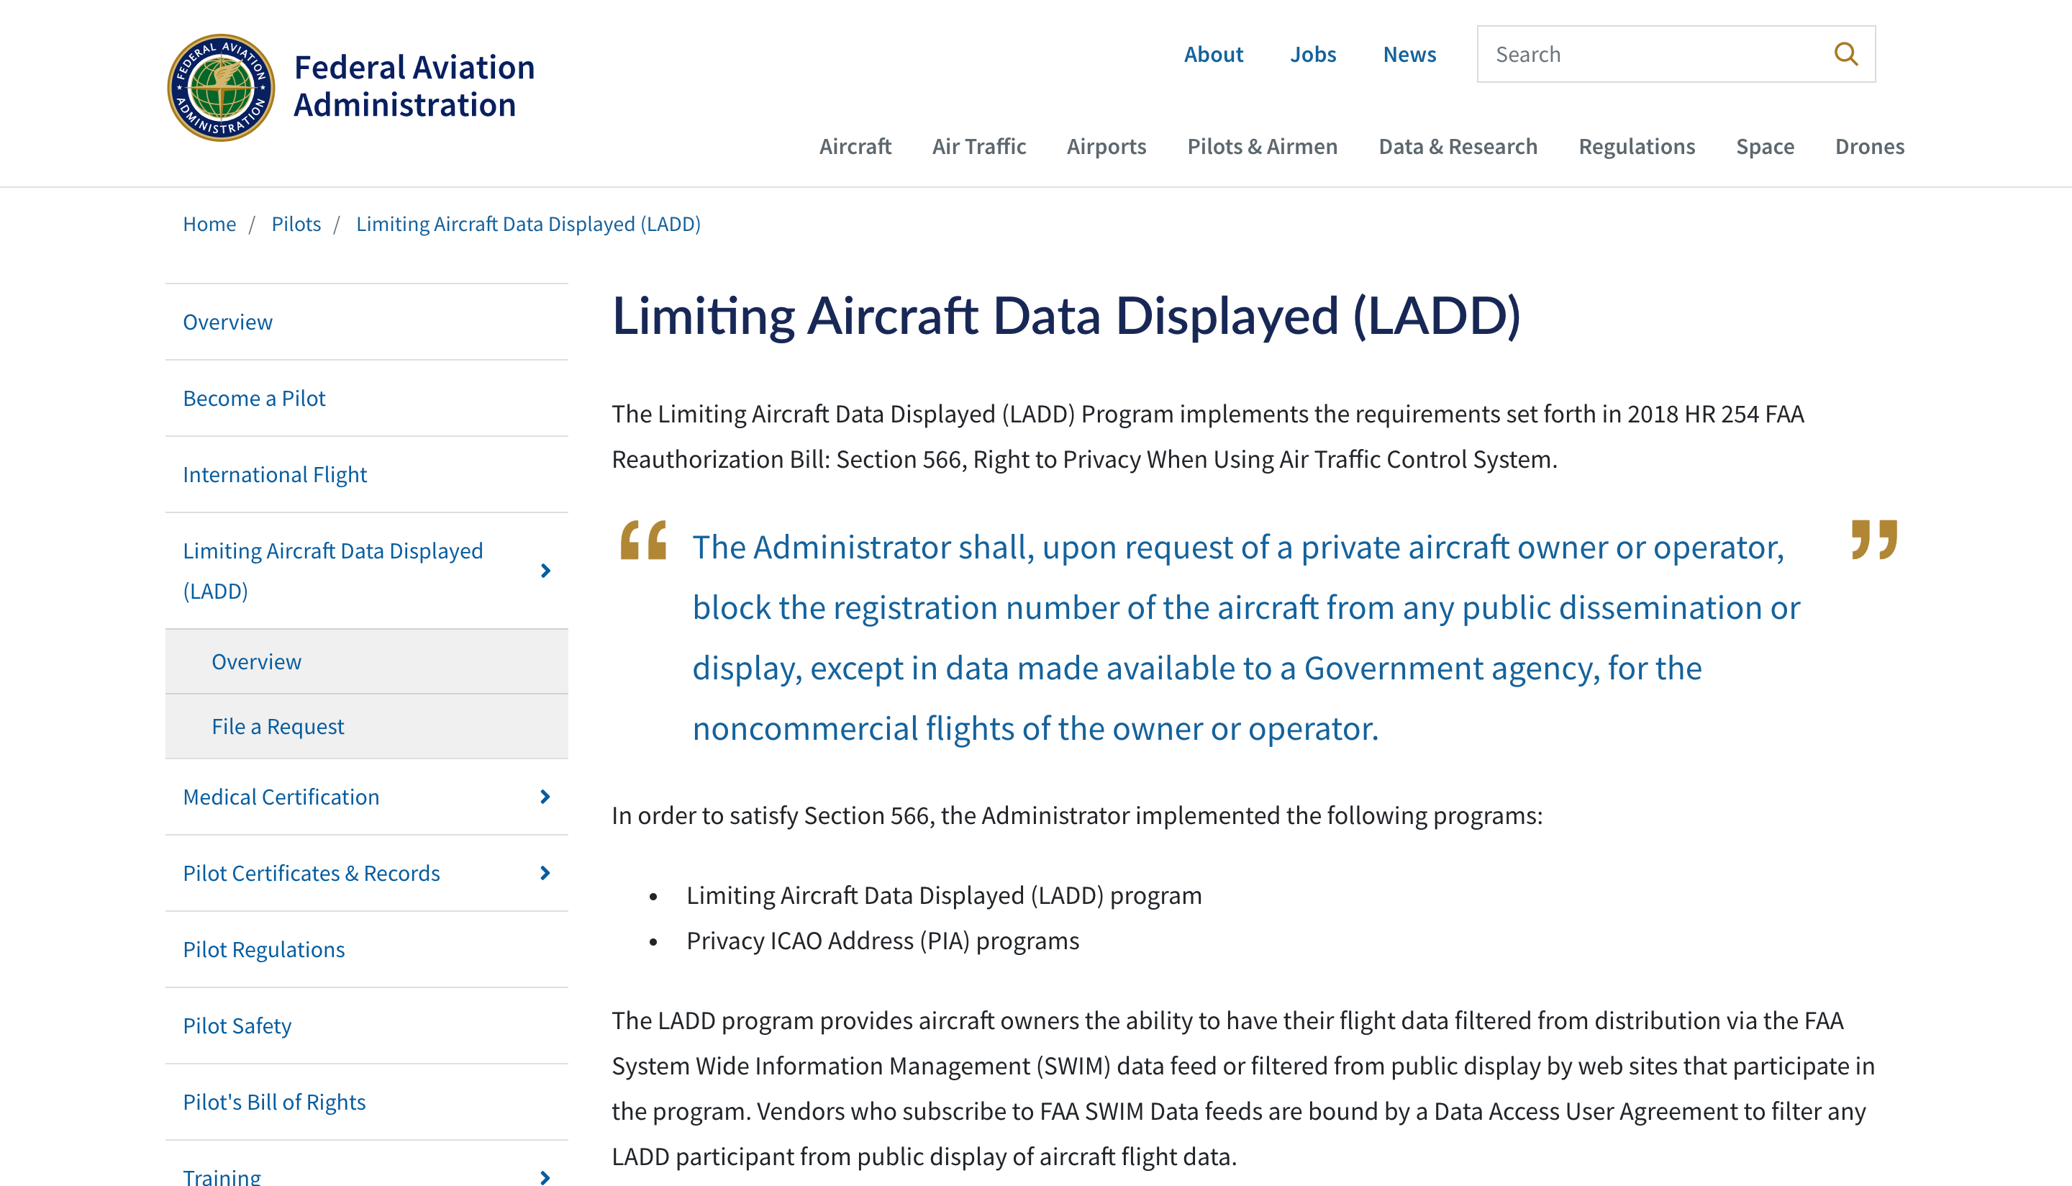
Task: Open the Data & Research menu
Action: point(1458,146)
